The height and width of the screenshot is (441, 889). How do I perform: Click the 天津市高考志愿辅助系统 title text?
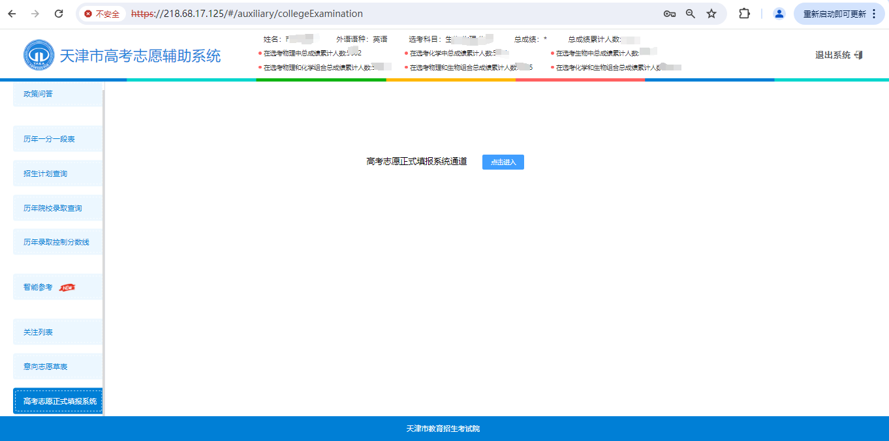point(140,56)
